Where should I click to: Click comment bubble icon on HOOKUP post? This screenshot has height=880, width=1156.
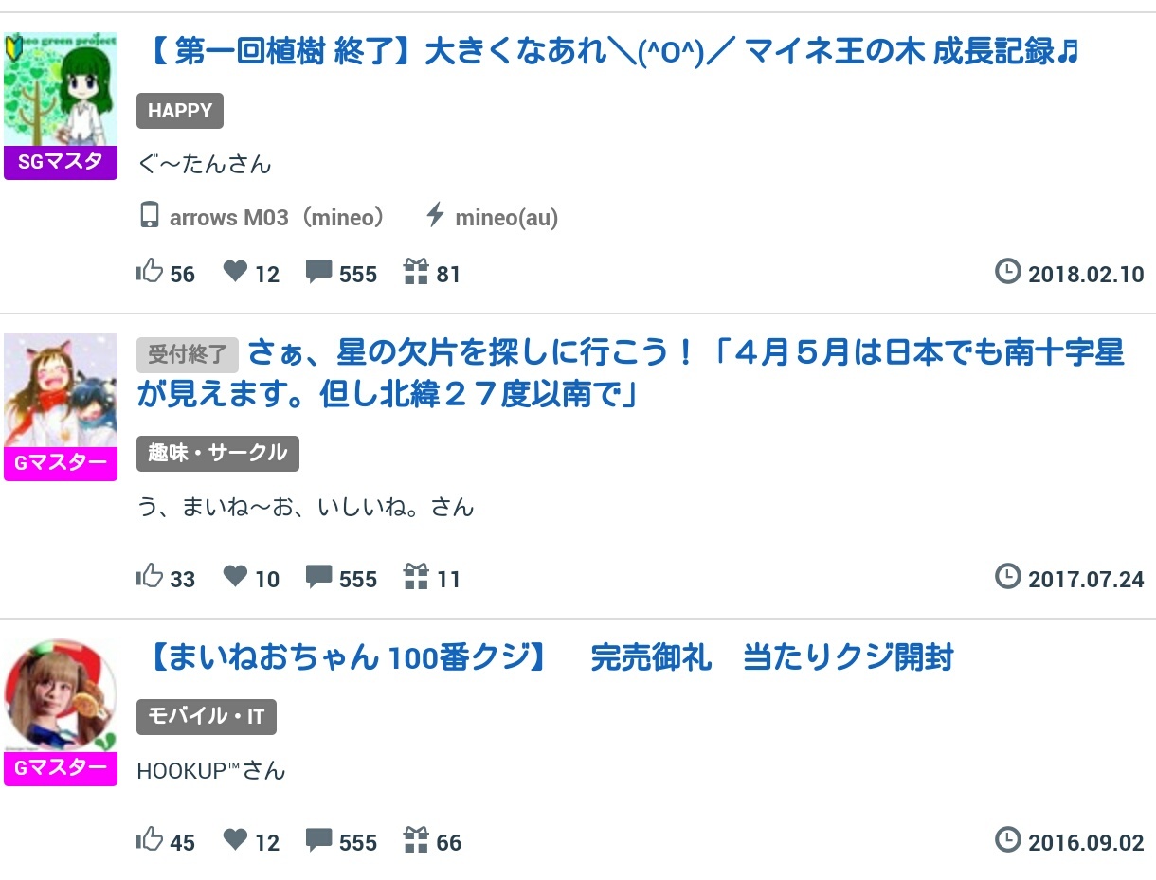tap(318, 840)
